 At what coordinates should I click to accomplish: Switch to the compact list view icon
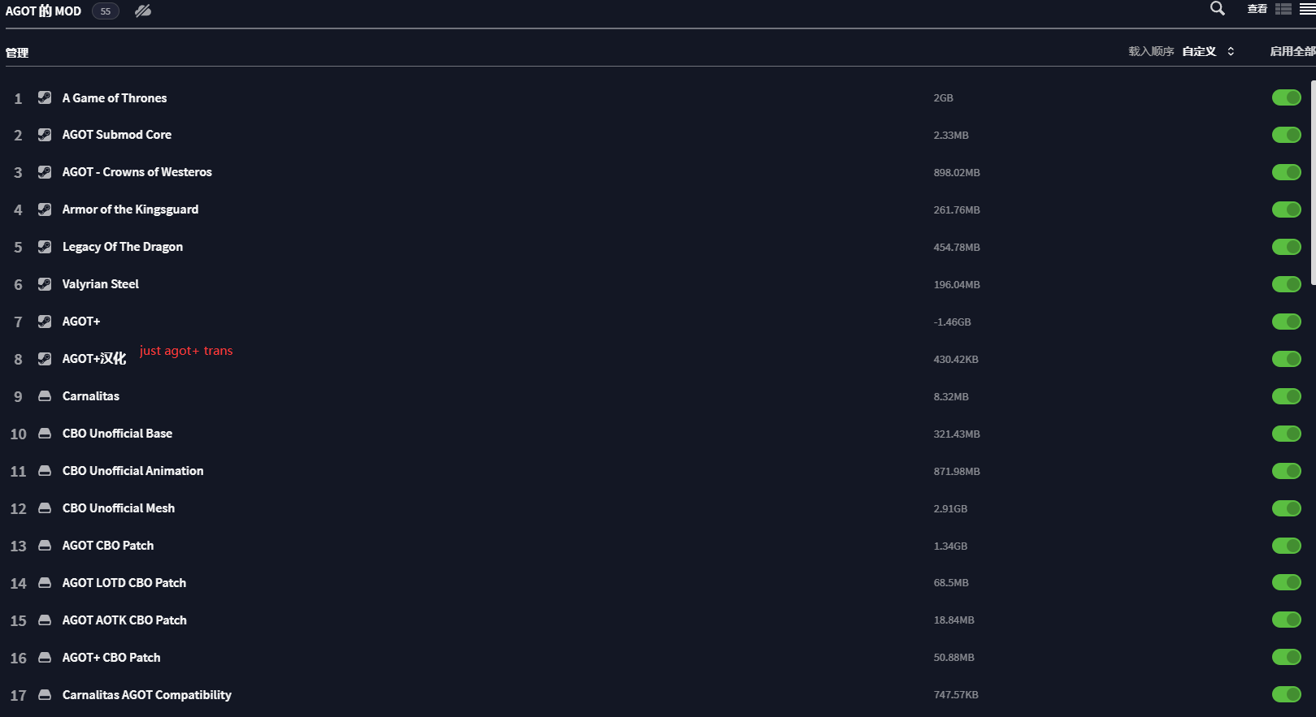click(1307, 9)
